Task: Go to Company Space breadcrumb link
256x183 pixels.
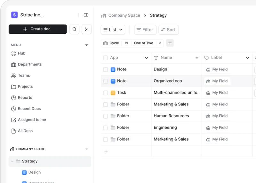Action: 124,15
